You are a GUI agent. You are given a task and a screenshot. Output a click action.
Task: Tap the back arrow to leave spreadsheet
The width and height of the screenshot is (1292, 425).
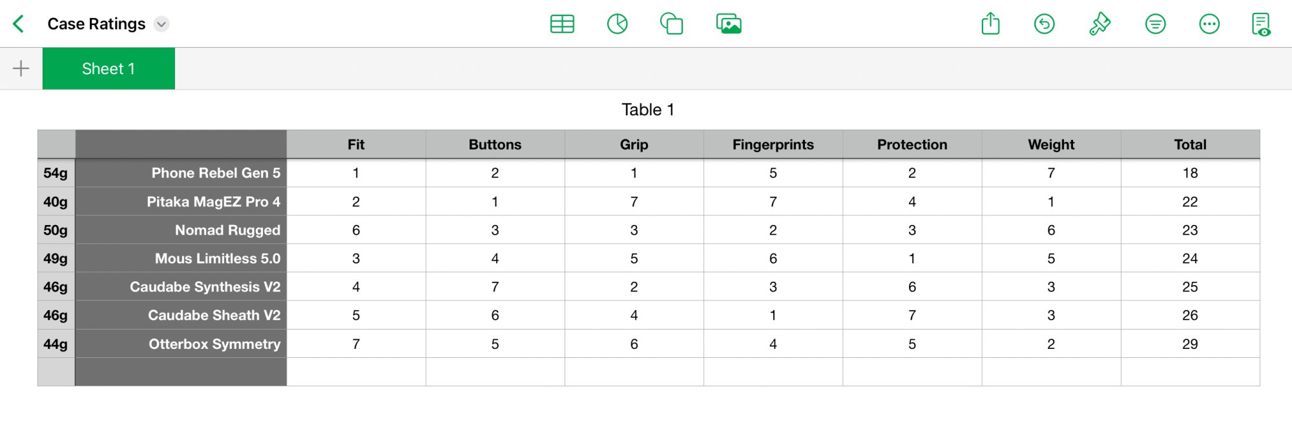click(x=19, y=24)
